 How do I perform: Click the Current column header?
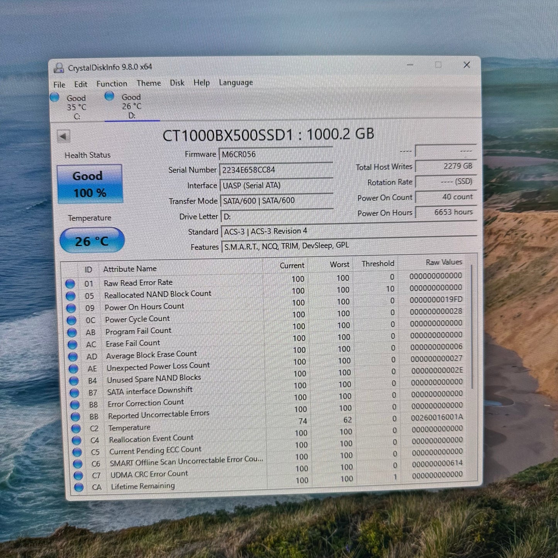[x=292, y=266]
